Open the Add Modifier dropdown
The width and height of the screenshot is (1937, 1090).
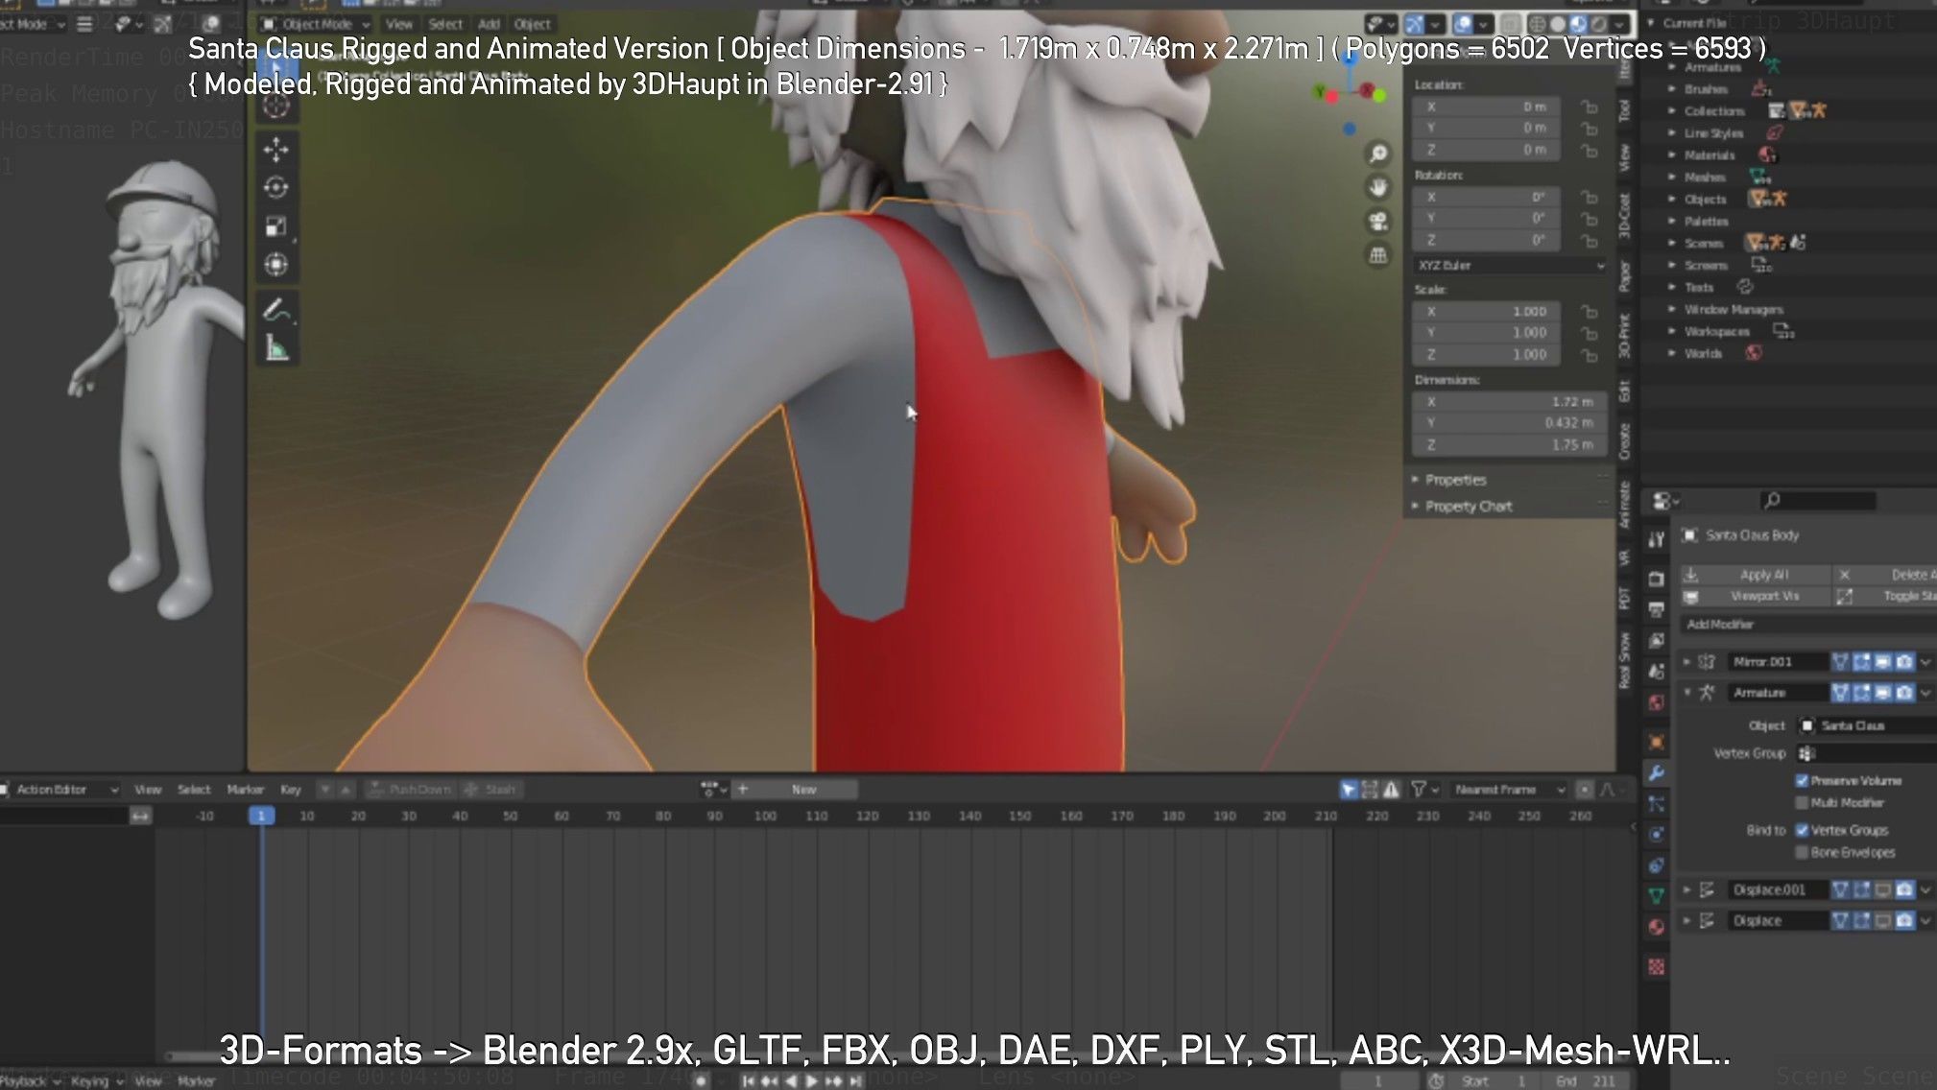click(1806, 625)
